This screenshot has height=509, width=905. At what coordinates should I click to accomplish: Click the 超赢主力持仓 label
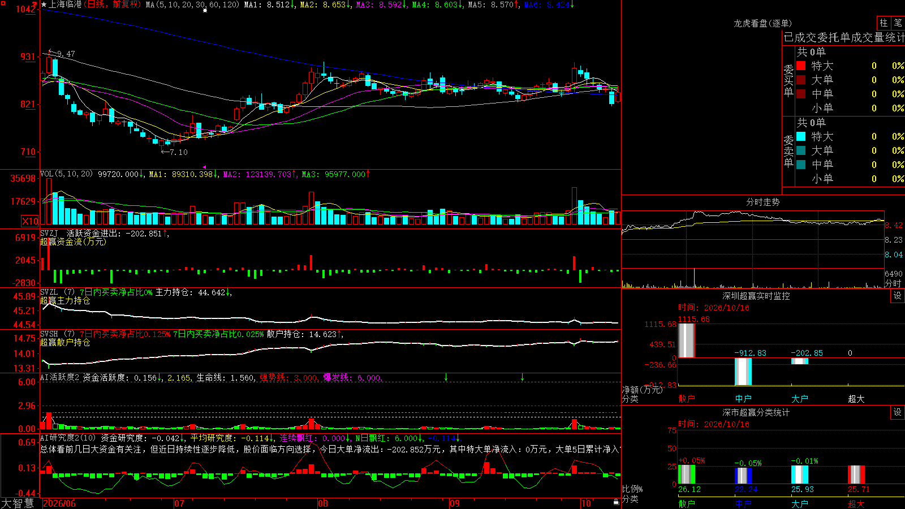[x=65, y=300]
